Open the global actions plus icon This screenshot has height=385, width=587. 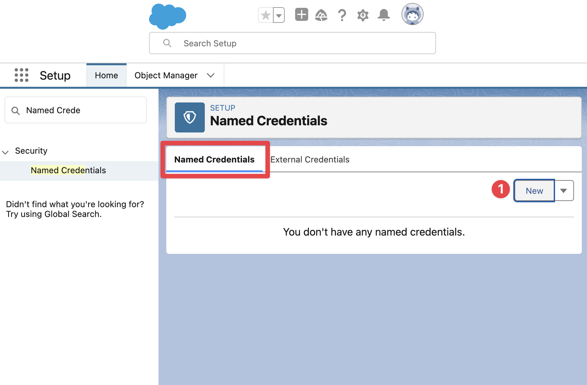(x=301, y=15)
